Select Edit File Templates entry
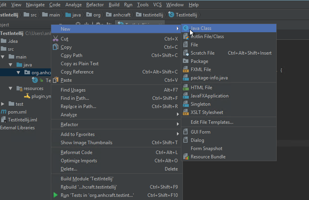309x200 pixels. point(212,122)
